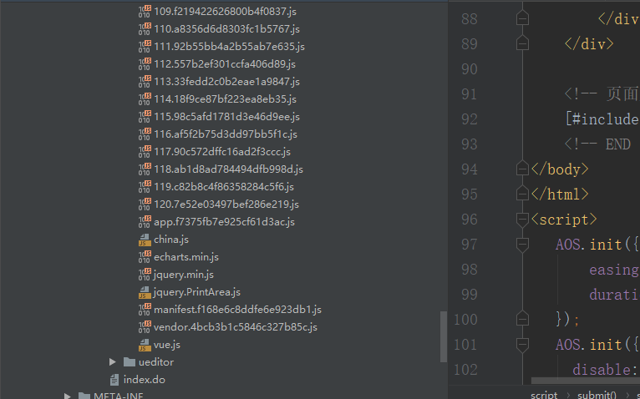Click the file icon of 118.ab1d8ad784494dfb998d.js
Image resolution: width=640 pixels, height=399 pixels.
(145, 169)
